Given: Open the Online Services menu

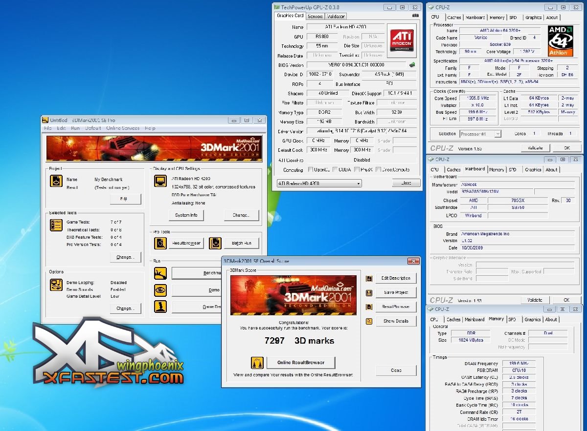Looking at the screenshot, I should point(123,128).
